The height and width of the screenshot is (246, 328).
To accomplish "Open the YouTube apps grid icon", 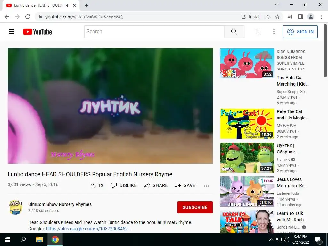I will tap(258, 32).
